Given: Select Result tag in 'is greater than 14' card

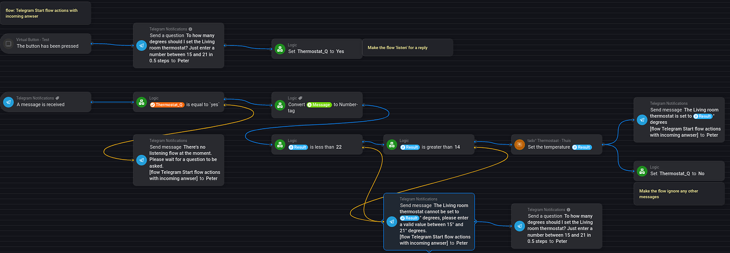Looking at the screenshot, I should (410, 147).
